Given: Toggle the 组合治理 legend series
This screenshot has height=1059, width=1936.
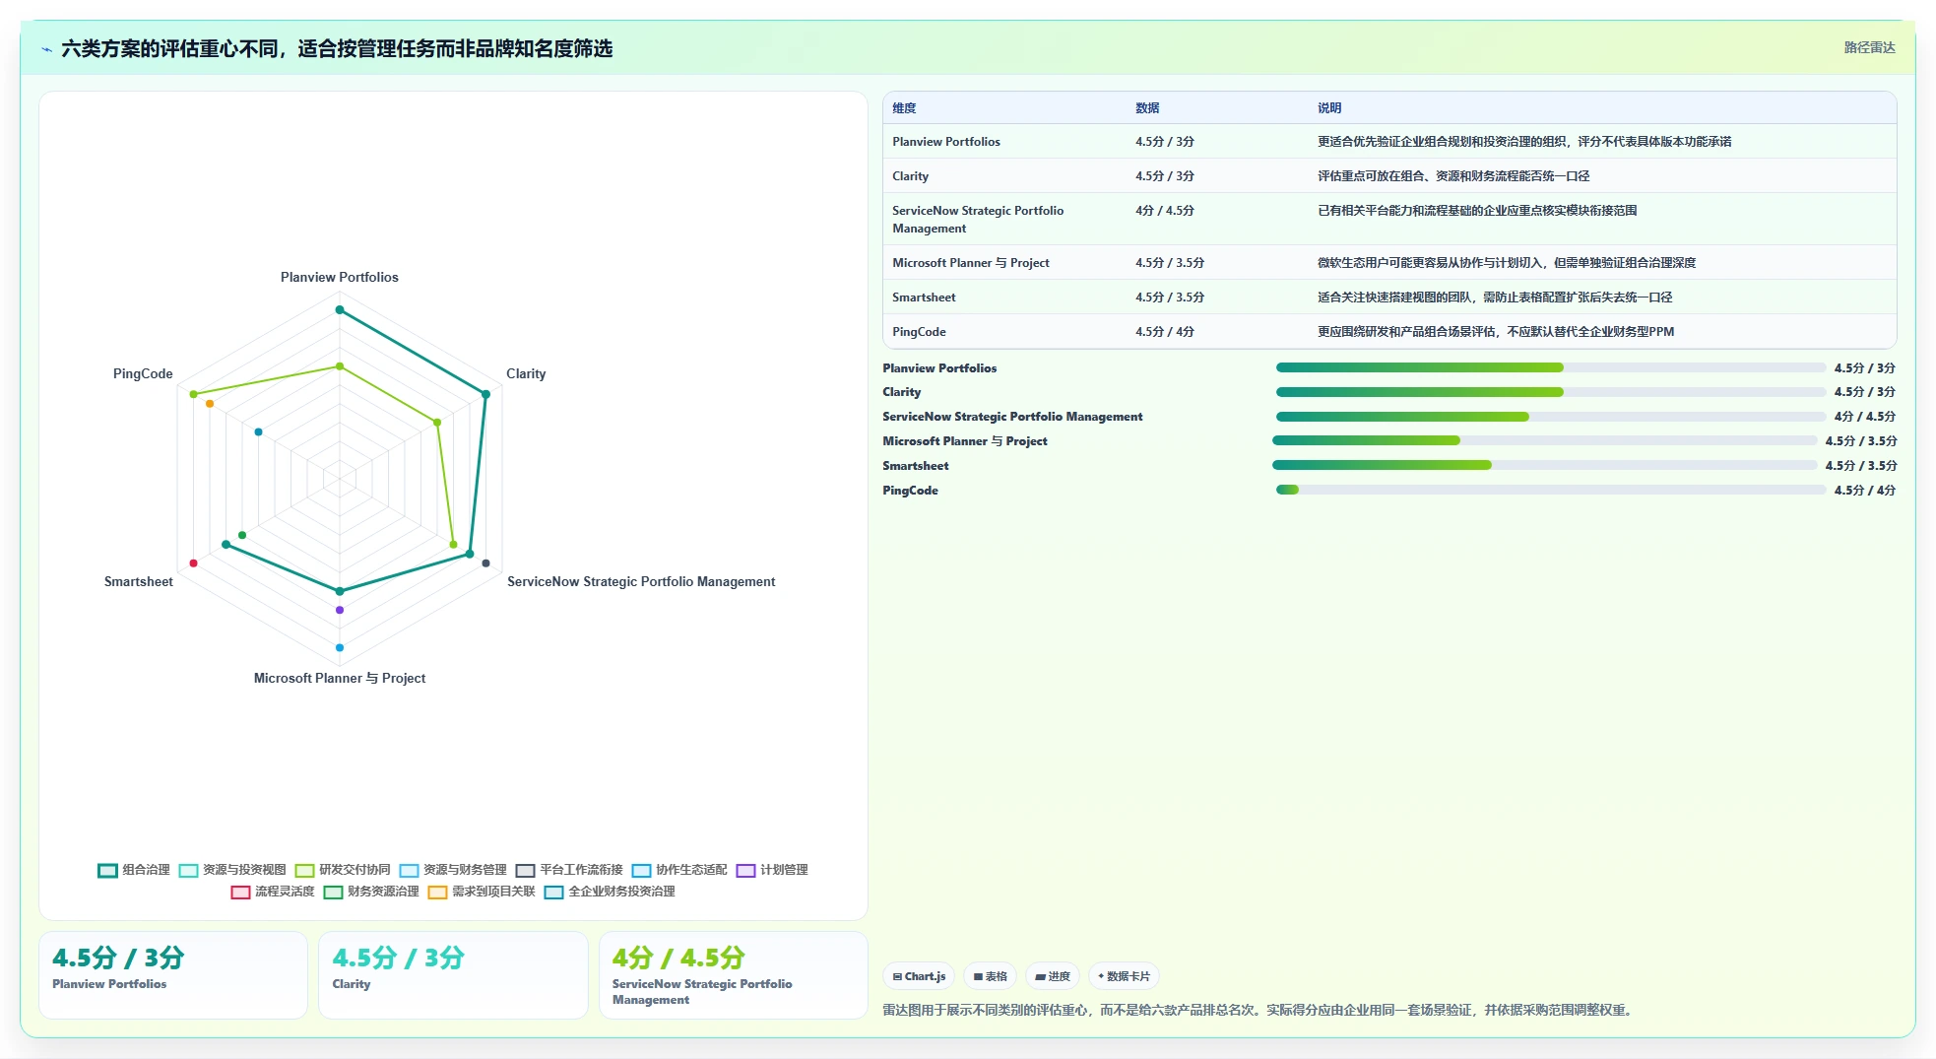Looking at the screenshot, I should (x=134, y=870).
